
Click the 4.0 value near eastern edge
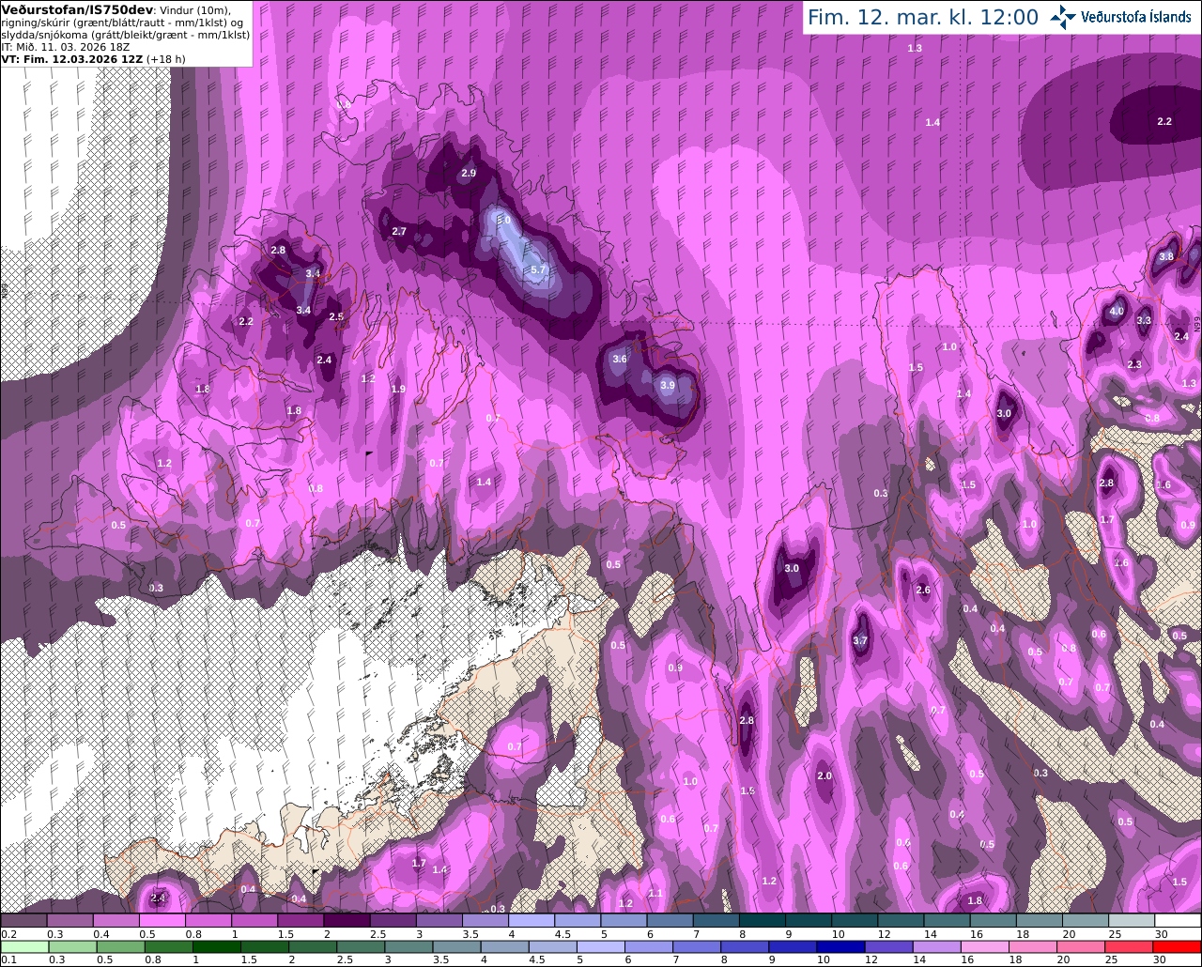[1117, 311]
